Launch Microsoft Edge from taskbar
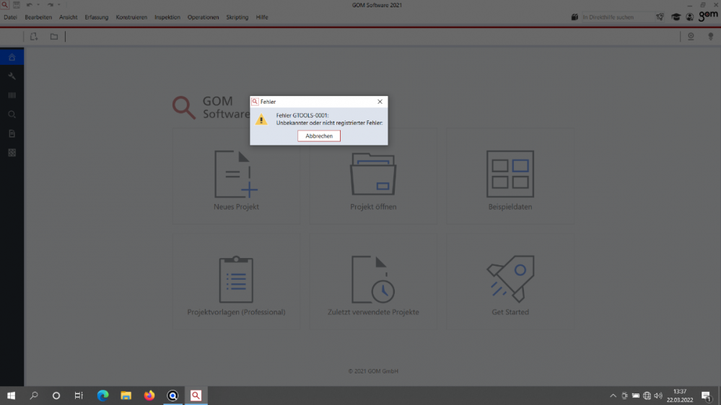The width and height of the screenshot is (721, 405). [x=103, y=396]
